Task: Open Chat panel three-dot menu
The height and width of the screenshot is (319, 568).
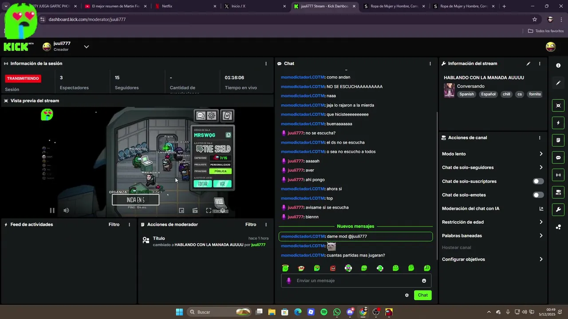Action: point(430,64)
